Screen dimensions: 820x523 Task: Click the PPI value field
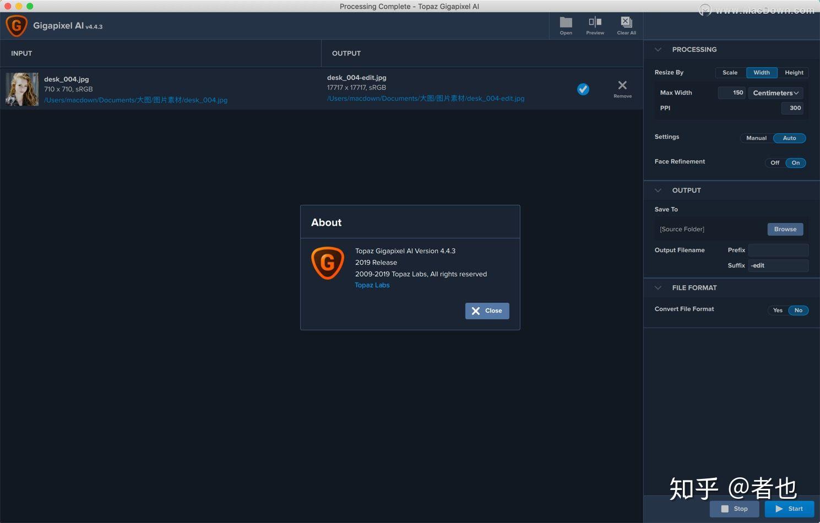792,108
